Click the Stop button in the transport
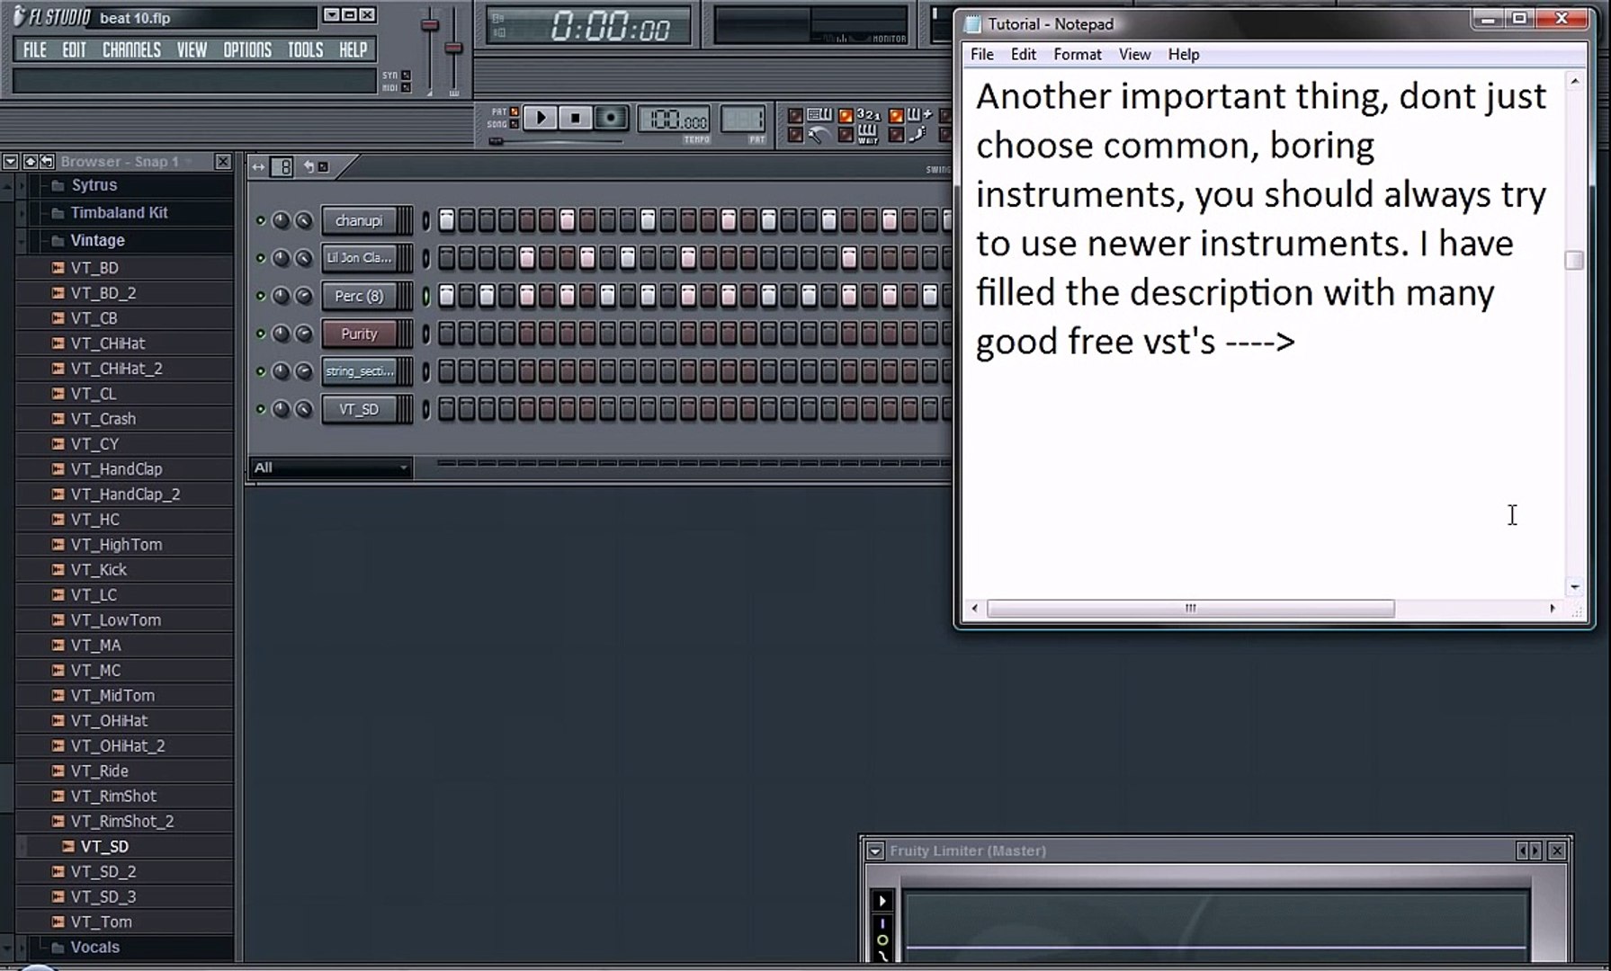This screenshot has height=971, width=1611. coord(575,117)
